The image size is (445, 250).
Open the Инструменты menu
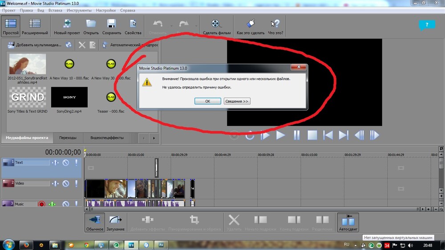79,10
